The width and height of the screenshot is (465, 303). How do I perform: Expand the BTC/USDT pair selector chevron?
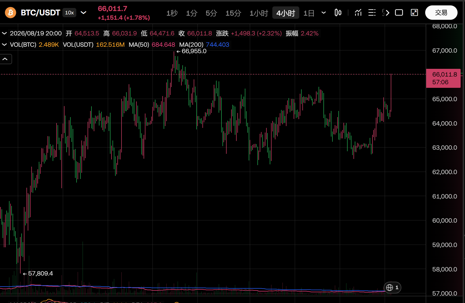83,13
